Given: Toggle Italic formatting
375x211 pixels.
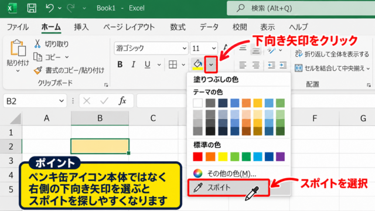Looking at the screenshot, I should pos(134,64).
